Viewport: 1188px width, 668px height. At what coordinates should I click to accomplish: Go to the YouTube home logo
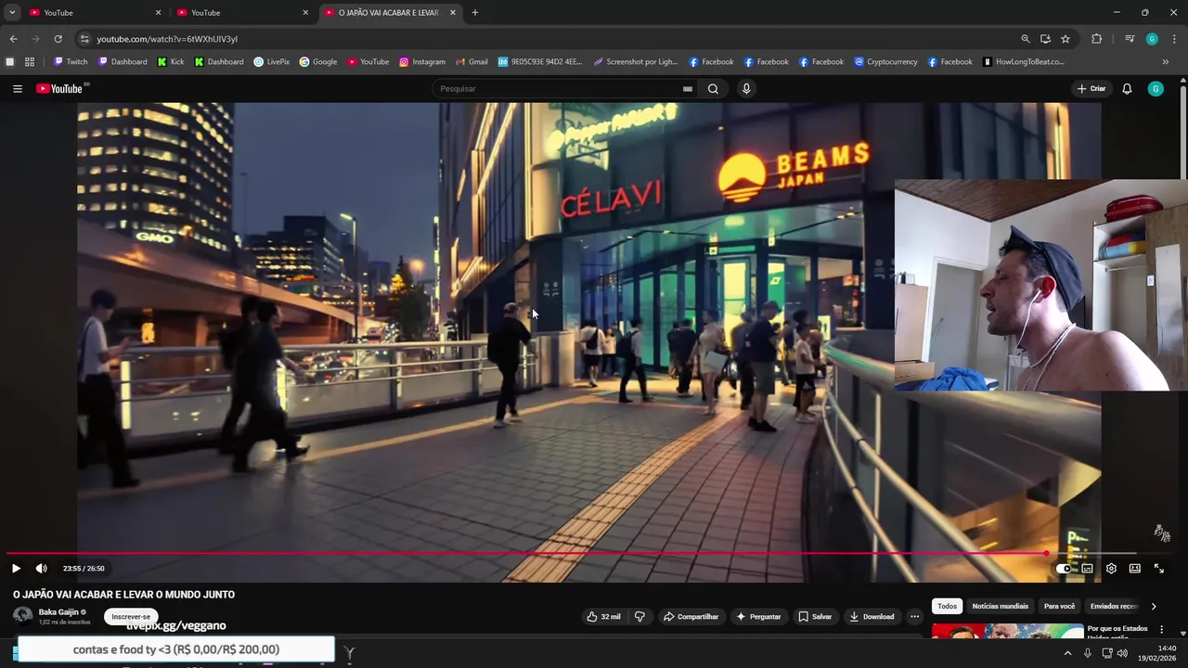(x=60, y=89)
